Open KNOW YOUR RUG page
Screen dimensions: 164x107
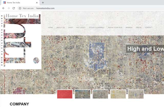[x=115, y=28]
